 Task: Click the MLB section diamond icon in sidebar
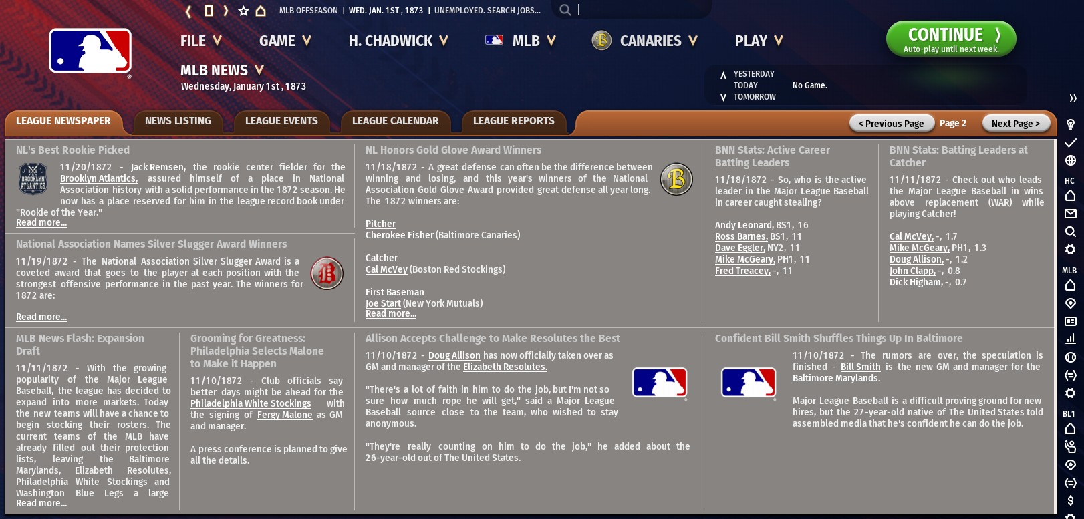pyautogui.click(x=1070, y=303)
